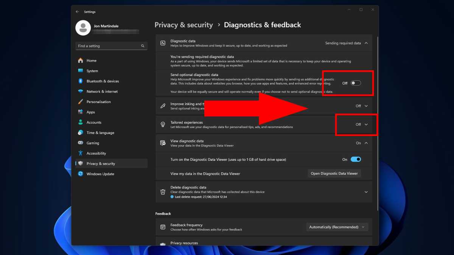Click the Personalisation paintbrush icon

81,102
